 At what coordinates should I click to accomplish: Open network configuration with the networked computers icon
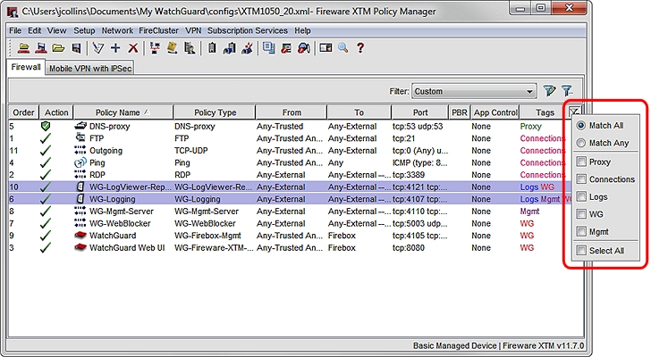pyautogui.click(x=155, y=48)
